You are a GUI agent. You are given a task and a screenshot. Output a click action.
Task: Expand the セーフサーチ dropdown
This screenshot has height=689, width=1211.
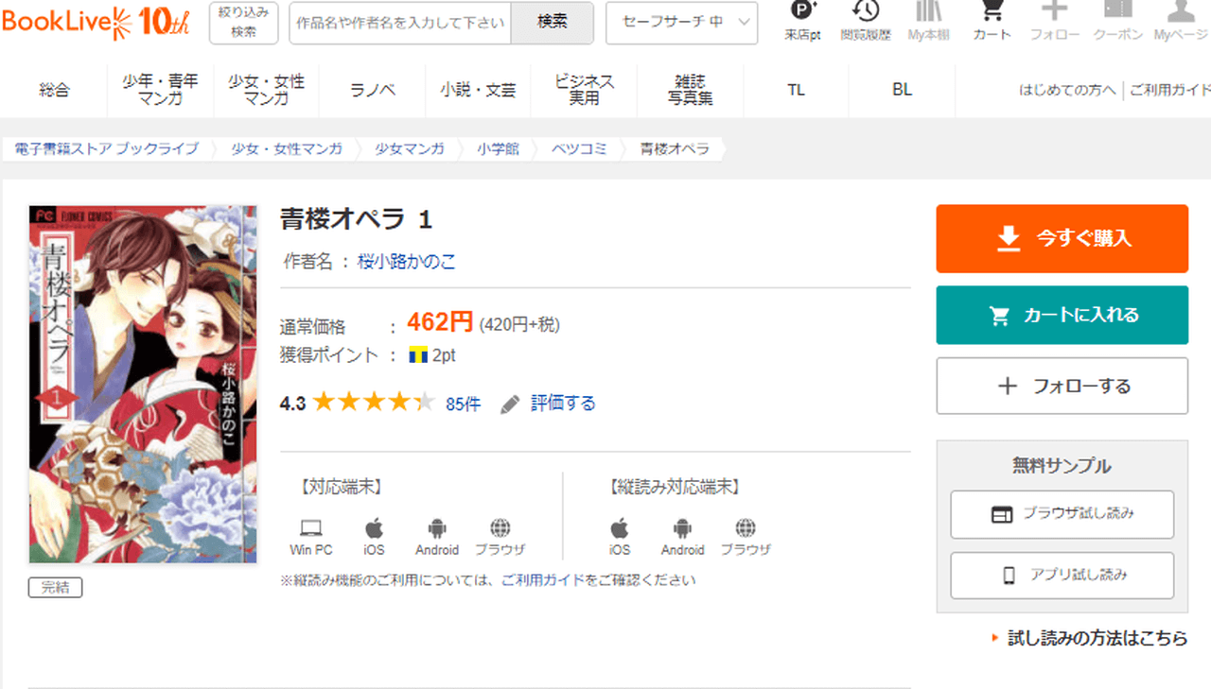point(681,23)
